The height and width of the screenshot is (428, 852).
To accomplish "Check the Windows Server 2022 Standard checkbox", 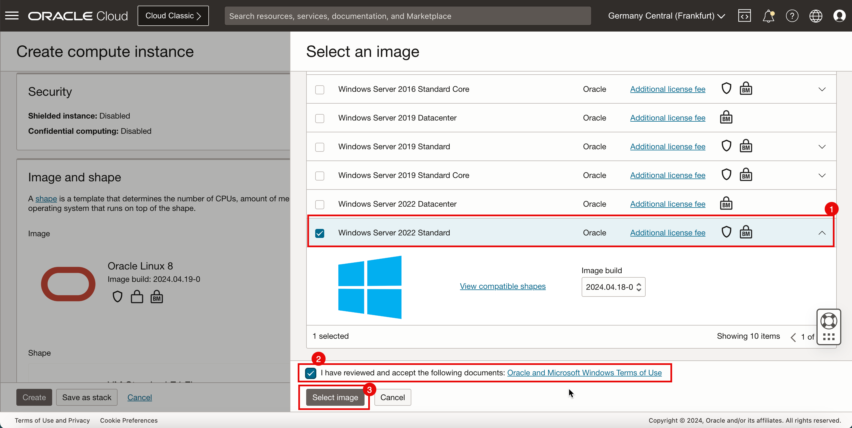I will coord(320,233).
